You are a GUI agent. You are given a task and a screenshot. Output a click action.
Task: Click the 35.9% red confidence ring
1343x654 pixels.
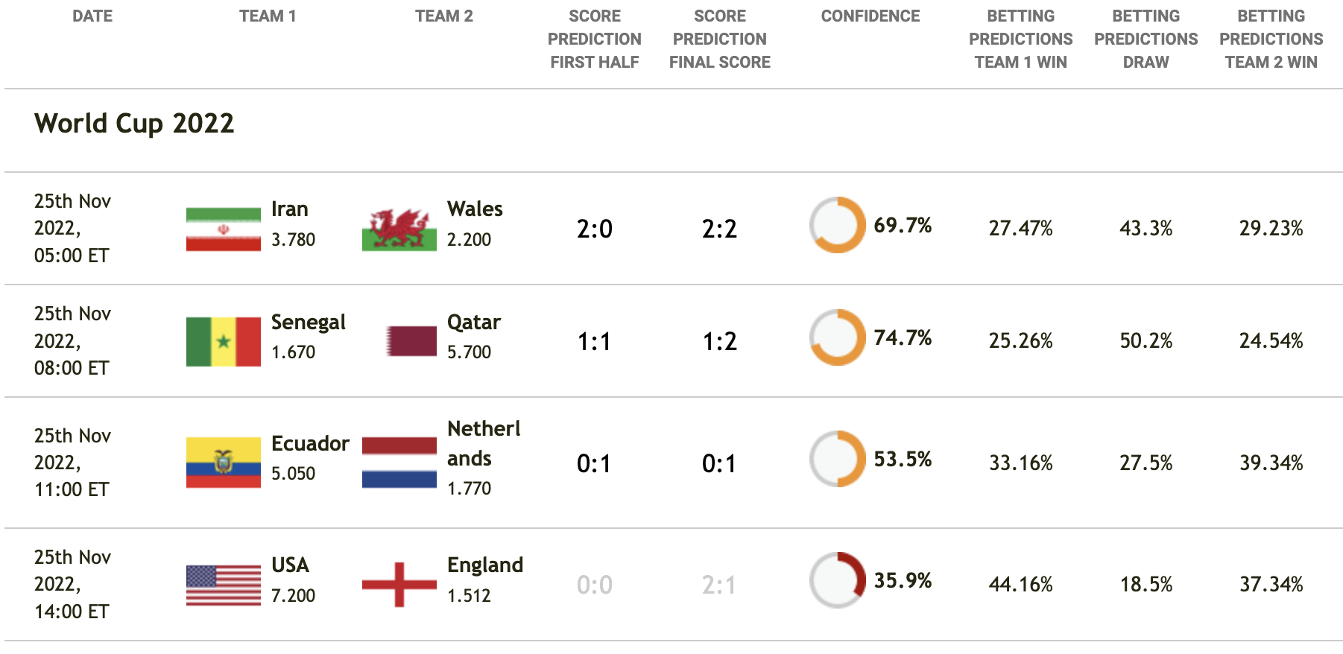pos(838,580)
